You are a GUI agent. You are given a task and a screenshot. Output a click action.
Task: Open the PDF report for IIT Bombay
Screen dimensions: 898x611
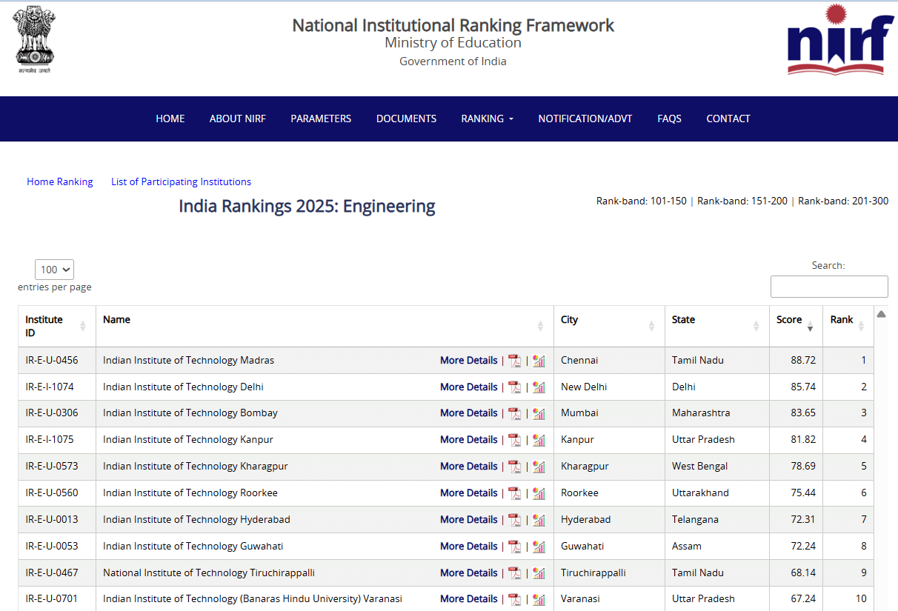pos(515,413)
